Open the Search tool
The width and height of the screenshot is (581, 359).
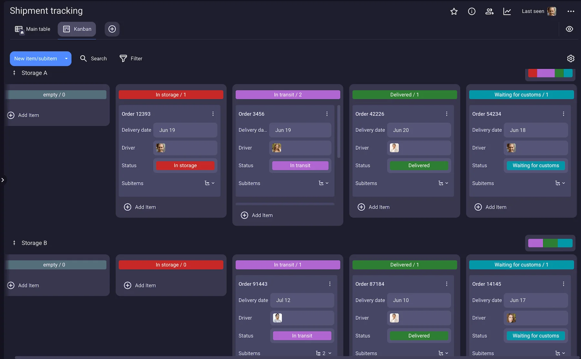93,59
